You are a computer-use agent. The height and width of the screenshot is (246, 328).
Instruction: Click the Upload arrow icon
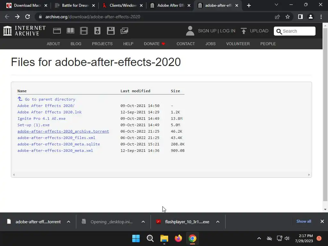click(x=243, y=31)
